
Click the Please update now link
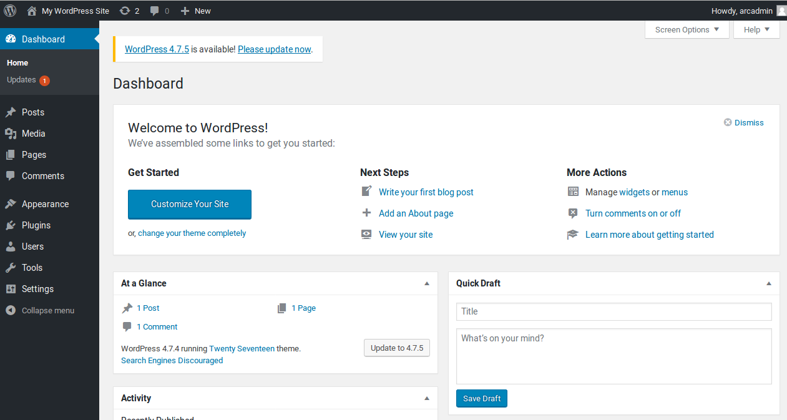(274, 49)
